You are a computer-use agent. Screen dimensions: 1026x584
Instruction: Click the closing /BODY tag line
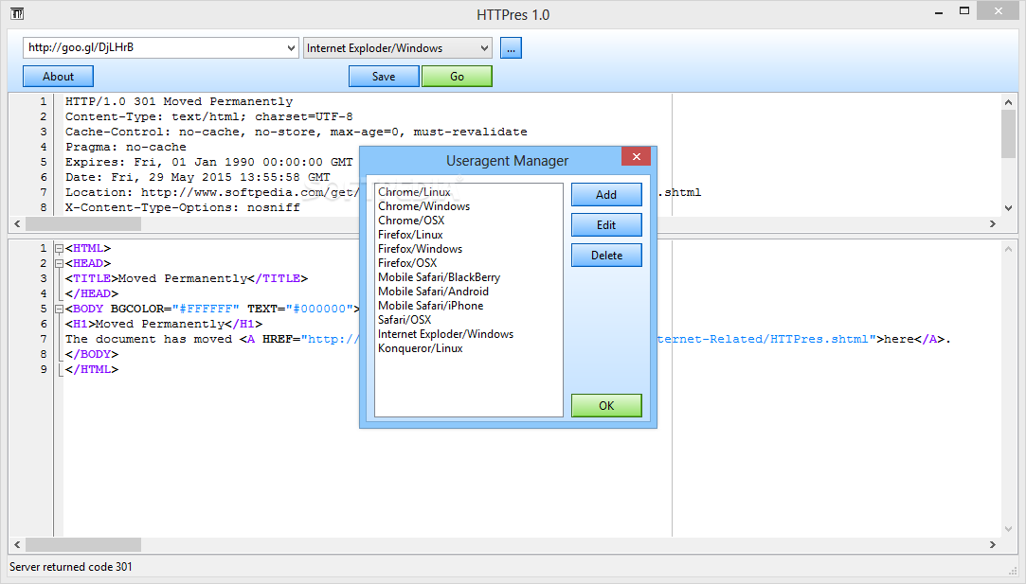(x=92, y=354)
